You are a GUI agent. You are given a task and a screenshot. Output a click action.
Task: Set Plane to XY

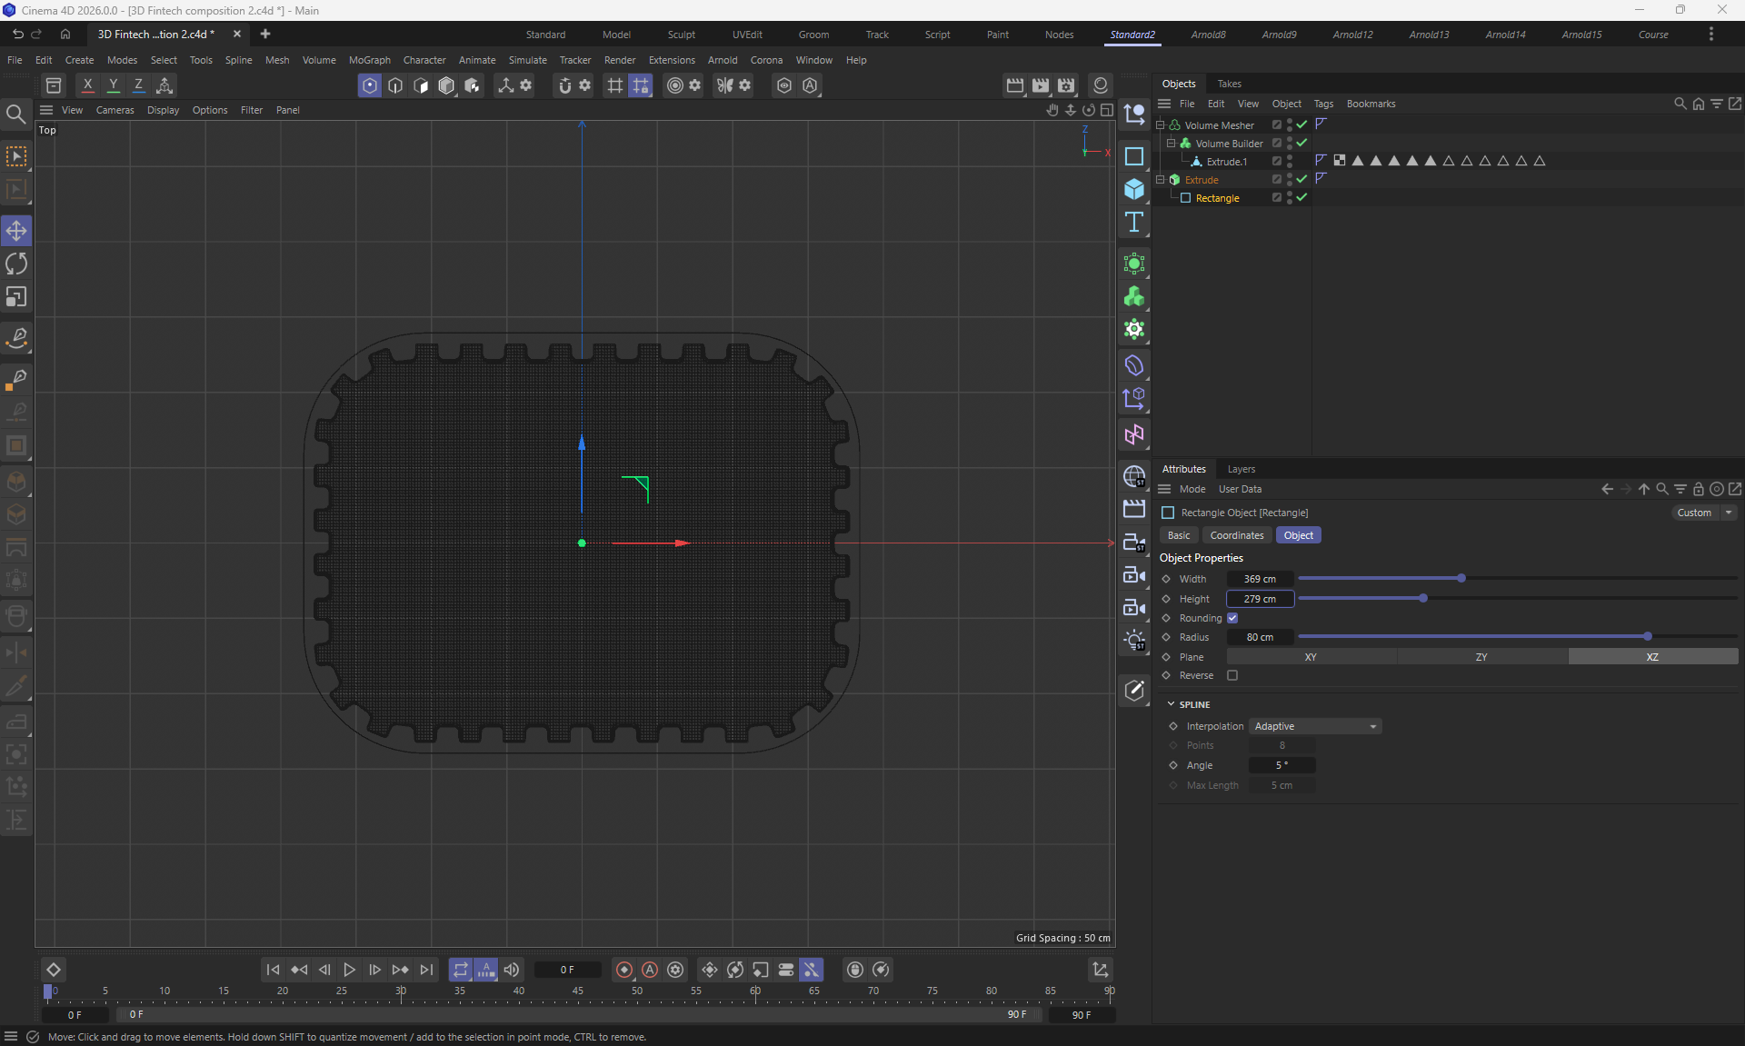click(1310, 656)
